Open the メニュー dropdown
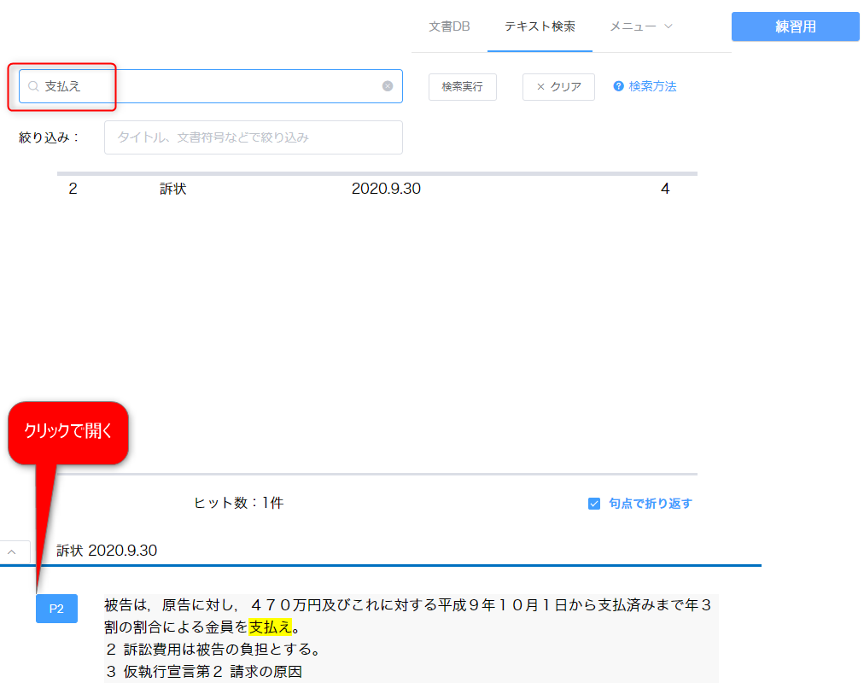 (641, 26)
